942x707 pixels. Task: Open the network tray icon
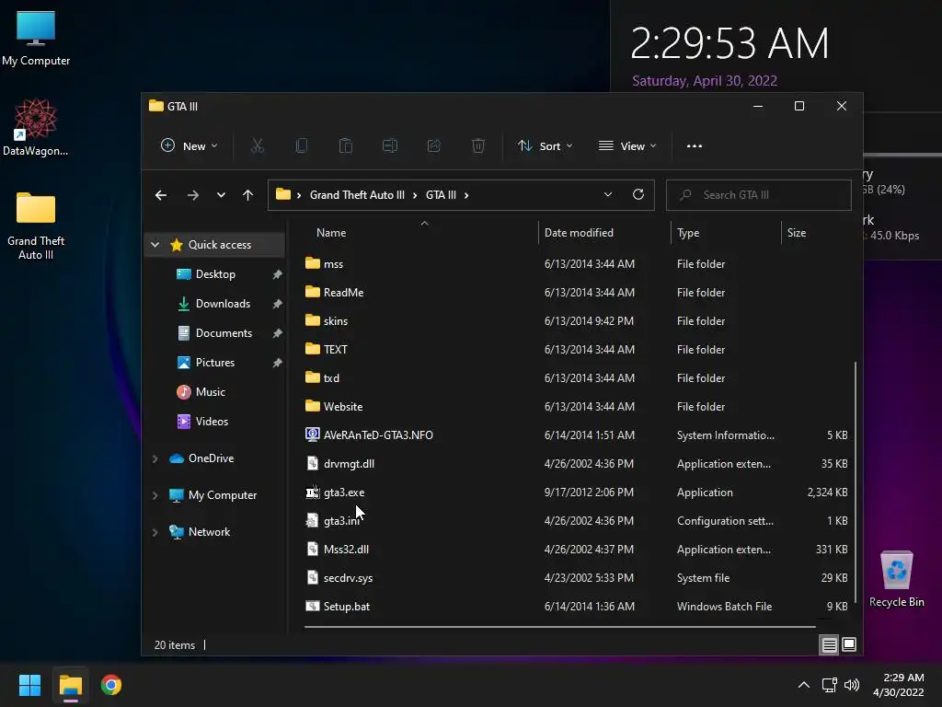point(829,685)
